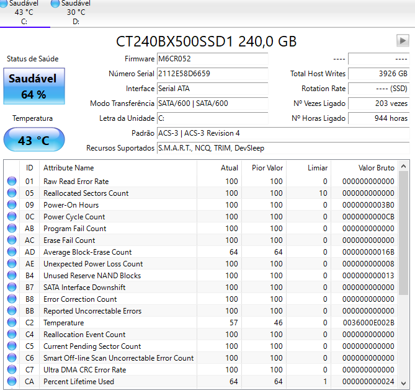This screenshot has height=391, width=415.
Task: Click the status icon for Average Block-Erase Count
Action: pyautogui.click(x=12, y=252)
